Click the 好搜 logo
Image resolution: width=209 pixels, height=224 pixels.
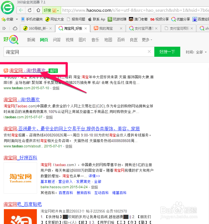click(11, 40)
